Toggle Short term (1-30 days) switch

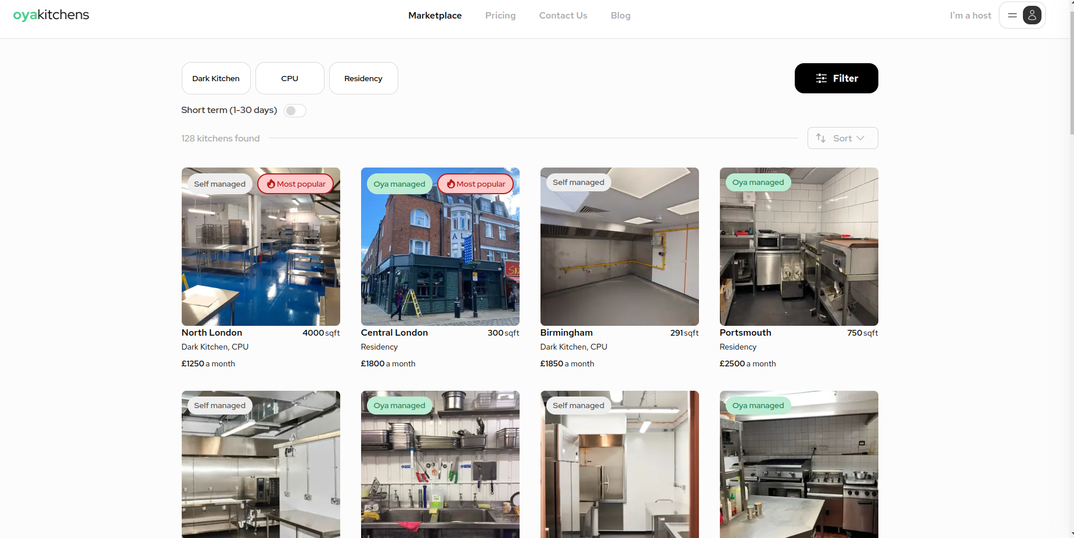[295, 111]
